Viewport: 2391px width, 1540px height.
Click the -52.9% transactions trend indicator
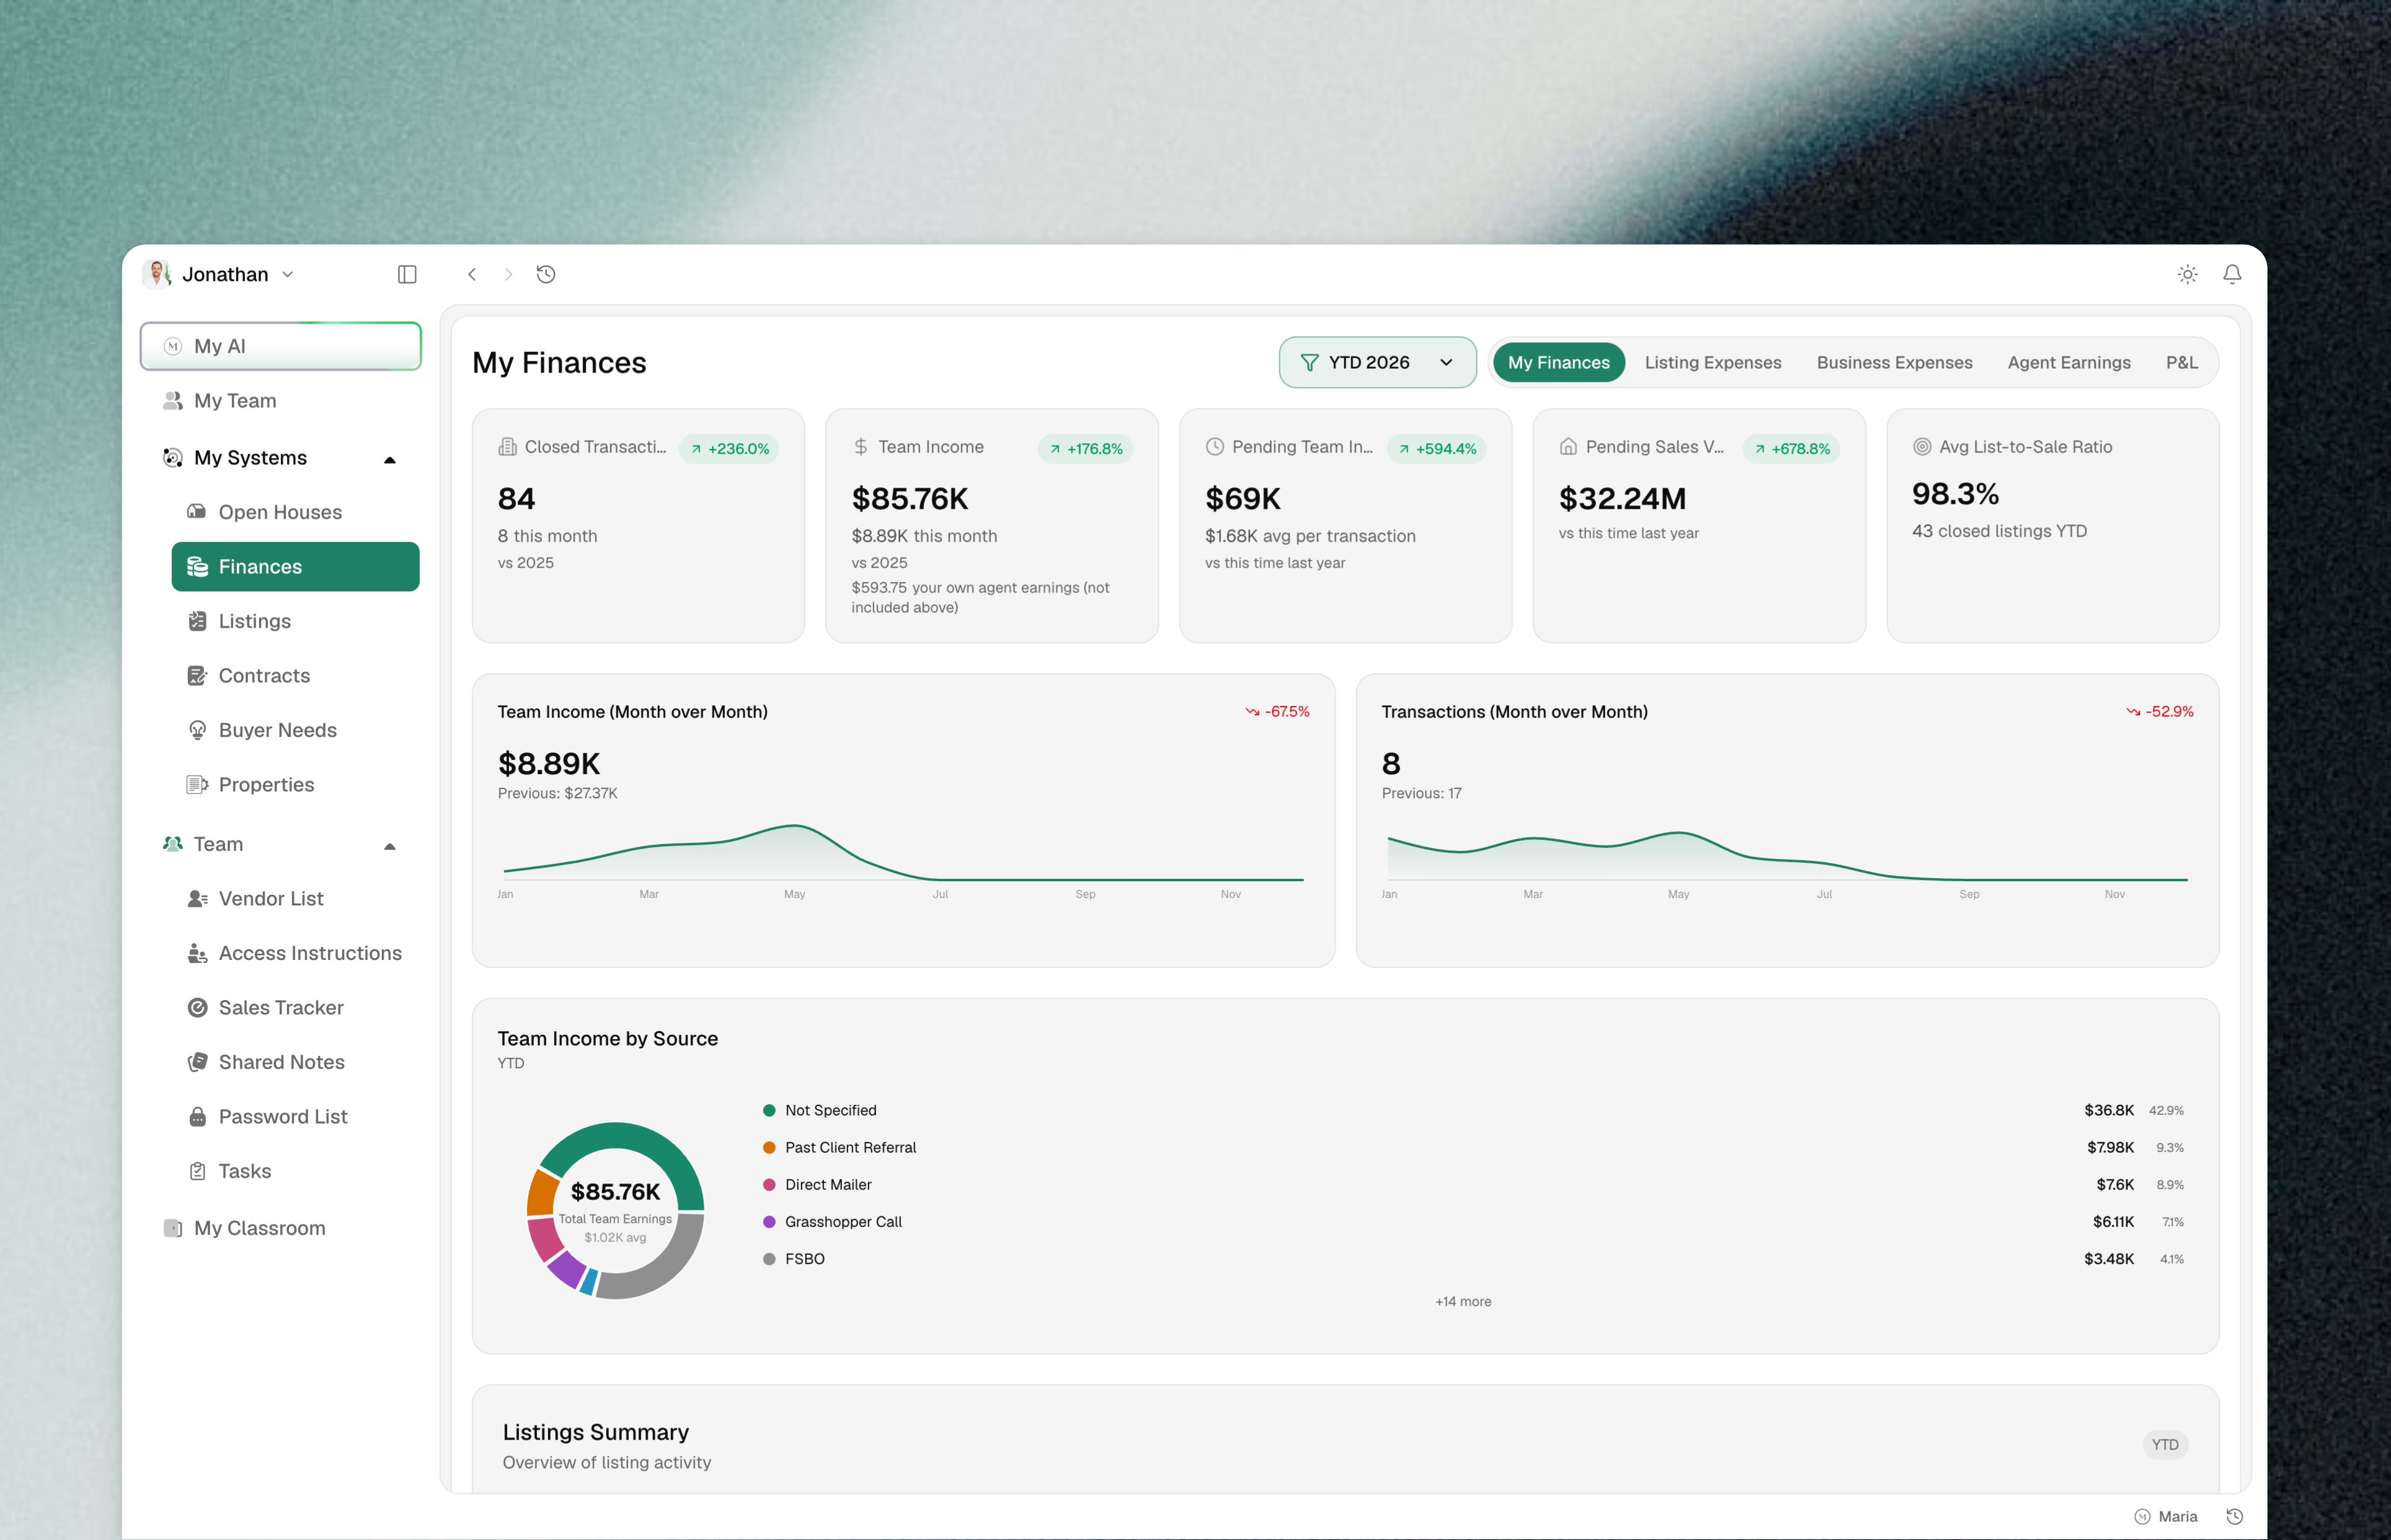[x=2159, y=712]
